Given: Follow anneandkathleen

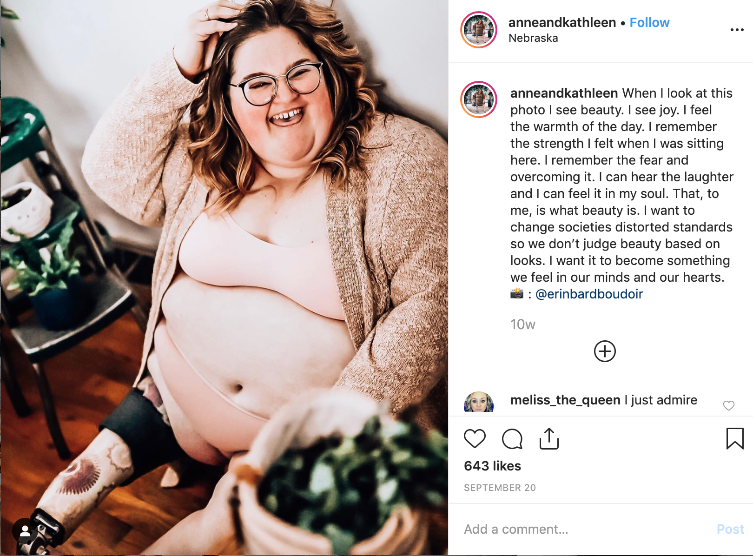Looking at the screenshot, I should [649, 22].
